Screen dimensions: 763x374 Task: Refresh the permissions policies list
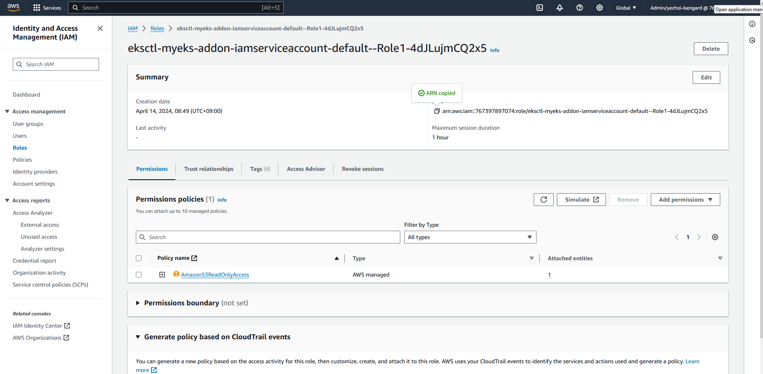[x=544, y=200]
